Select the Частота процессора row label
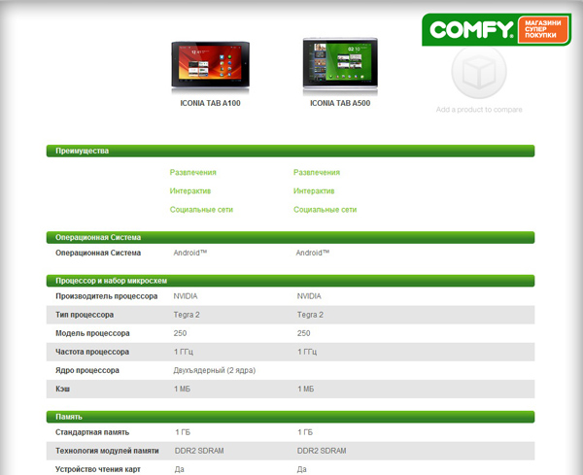The height and width of the screenshot is (475, 583). 92,352
